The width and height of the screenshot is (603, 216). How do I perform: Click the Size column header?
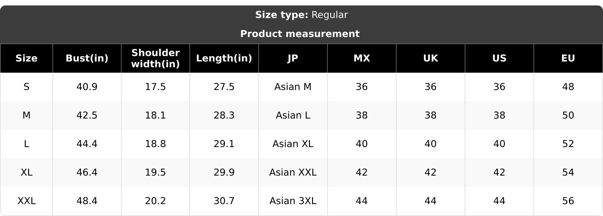pyautogui.click(x=27, y=58)
